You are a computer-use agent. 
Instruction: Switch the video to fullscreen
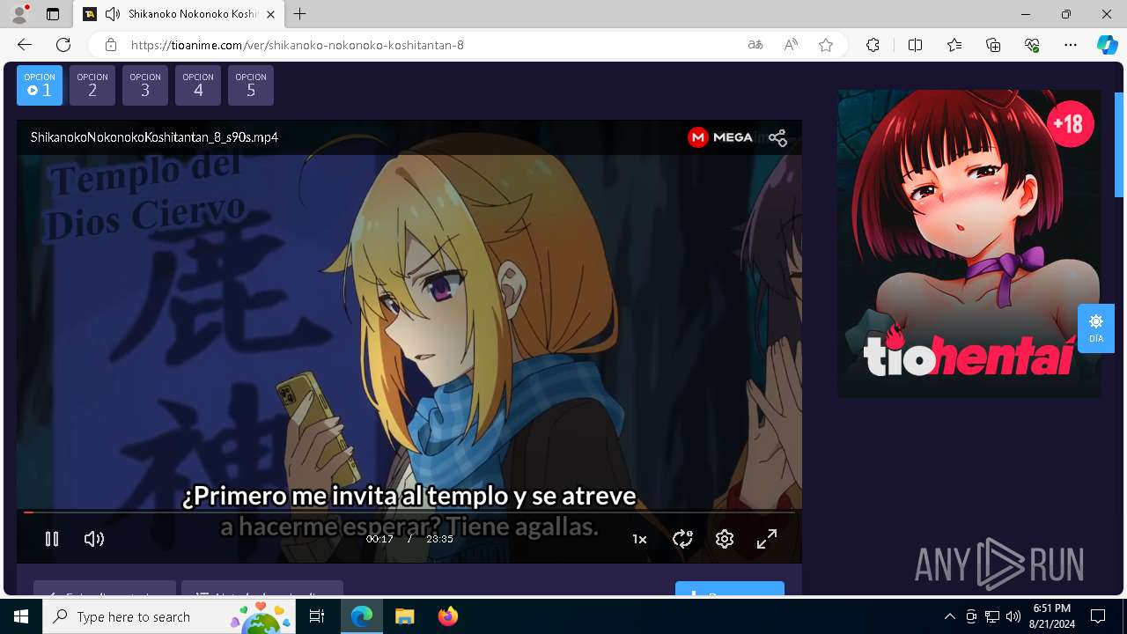(x=767, y=539)
